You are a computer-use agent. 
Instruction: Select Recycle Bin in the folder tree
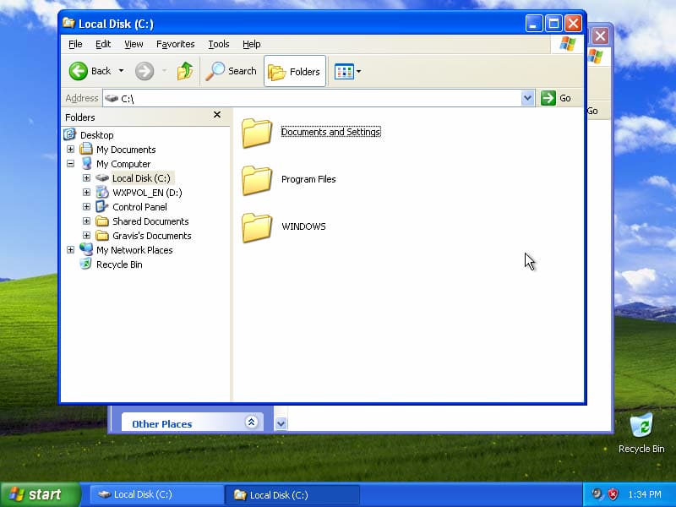[x=119, y=264]
